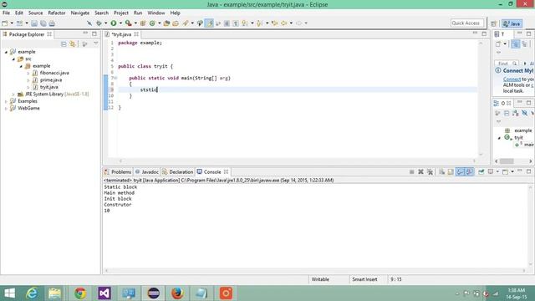Click Remove All Terminated Launches icon

pyautogui.click(x=430, y=171)
